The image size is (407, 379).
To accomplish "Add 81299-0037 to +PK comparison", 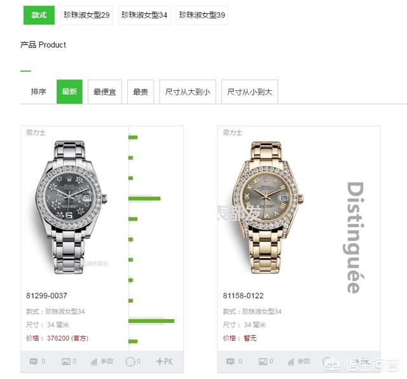I will [164, 361].
